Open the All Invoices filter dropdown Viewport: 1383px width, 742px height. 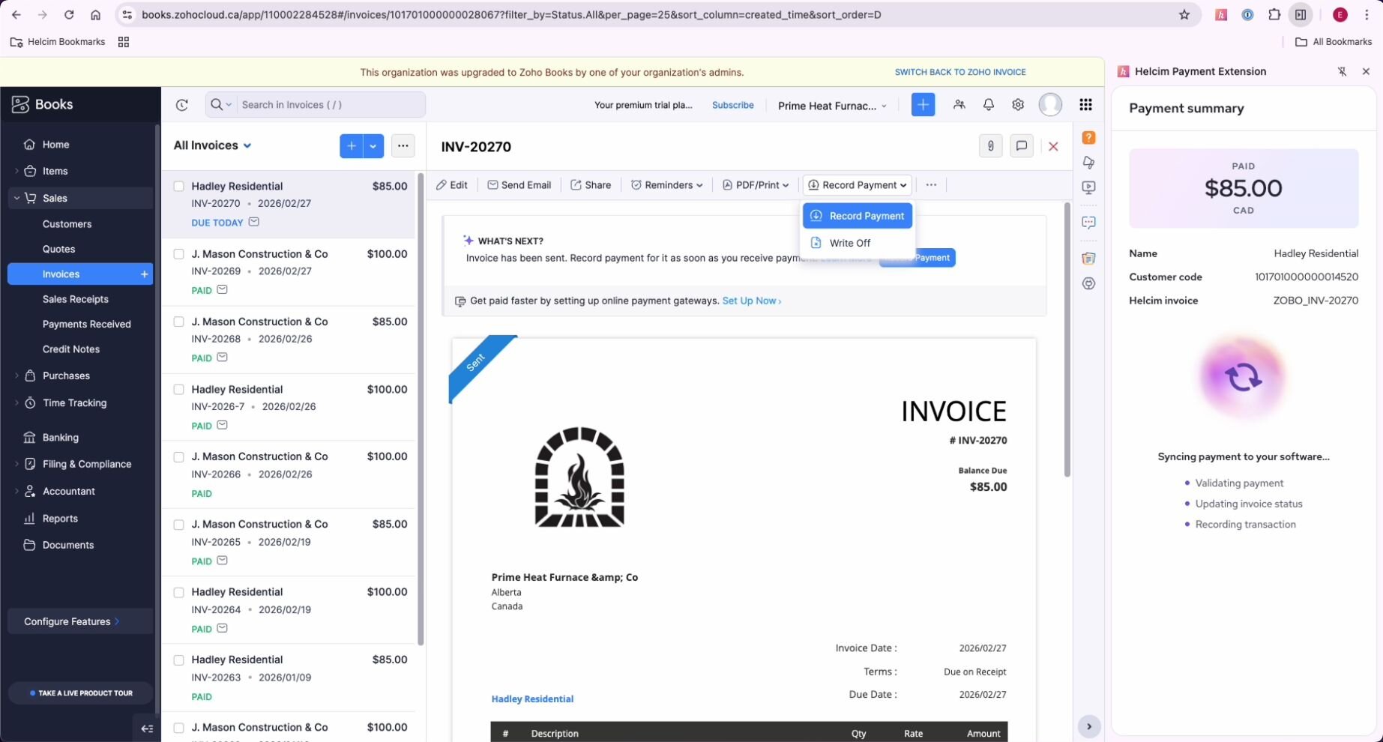coord(213,145)
